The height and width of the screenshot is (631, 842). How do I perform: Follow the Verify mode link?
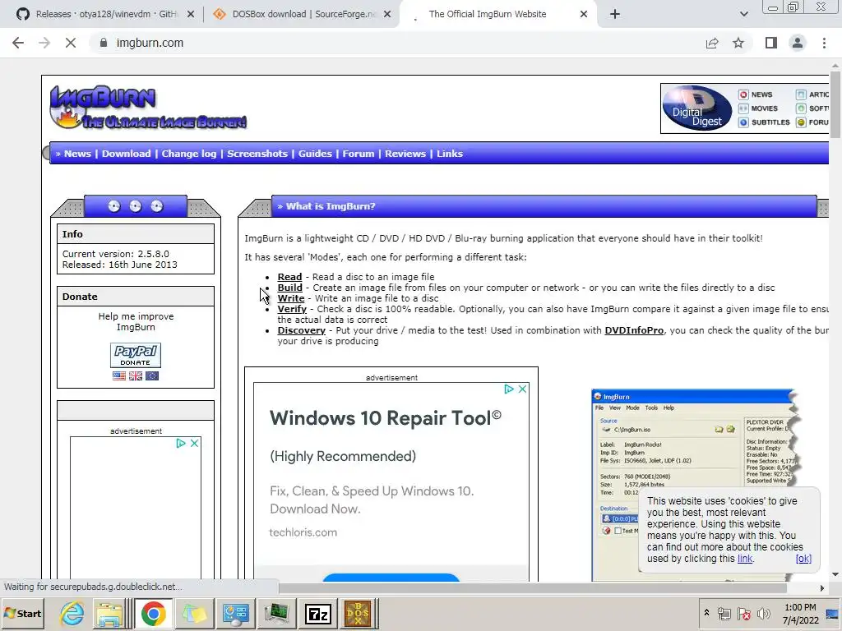[292, 309]
